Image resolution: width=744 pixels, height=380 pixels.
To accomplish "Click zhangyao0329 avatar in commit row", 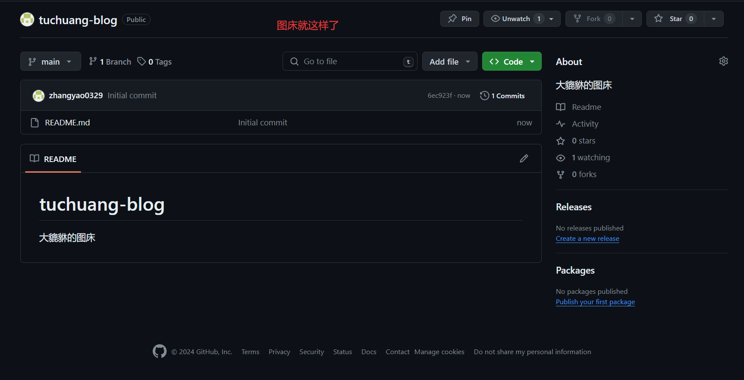I will (x=38, y=96).
